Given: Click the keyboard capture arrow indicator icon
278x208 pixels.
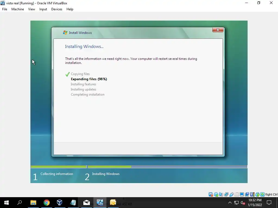Looking at the screenshot, I should click(263, 194).
